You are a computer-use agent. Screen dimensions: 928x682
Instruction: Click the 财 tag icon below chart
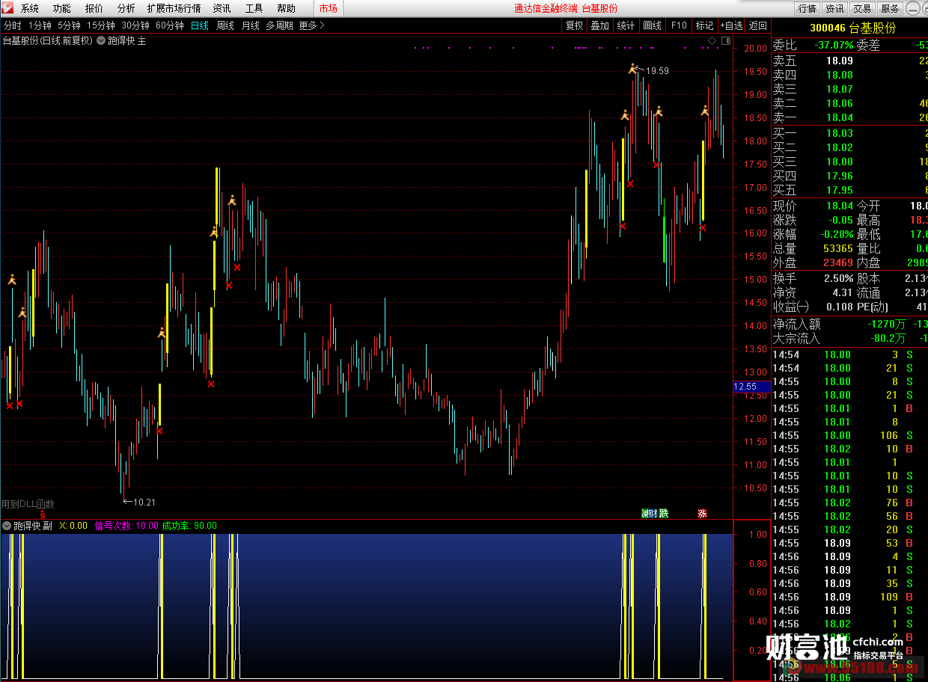[x=654, y=514]
